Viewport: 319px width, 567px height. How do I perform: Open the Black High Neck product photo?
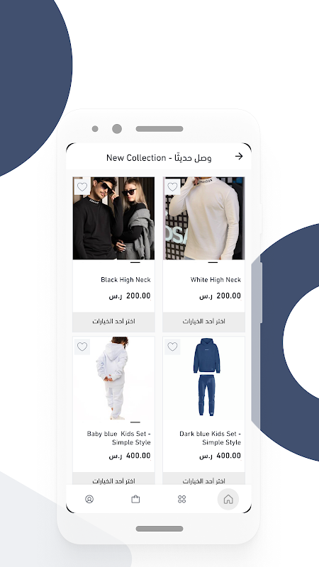113,218
